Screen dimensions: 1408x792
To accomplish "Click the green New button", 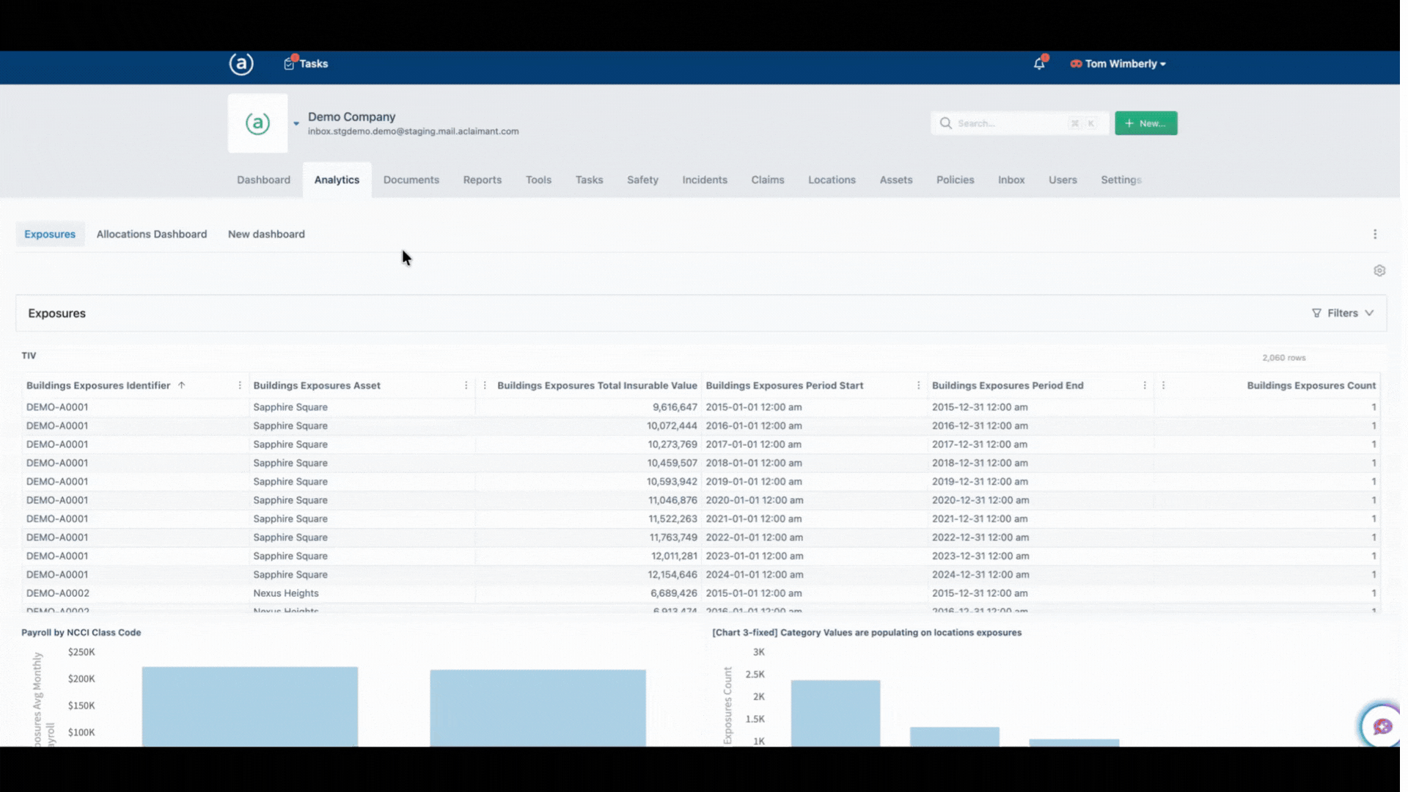I will (x=1145, y=123).
